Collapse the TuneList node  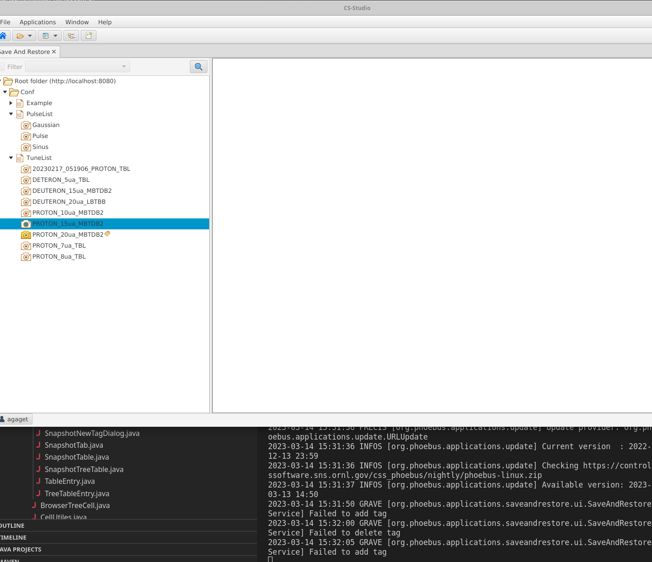(x=11, y=158)
